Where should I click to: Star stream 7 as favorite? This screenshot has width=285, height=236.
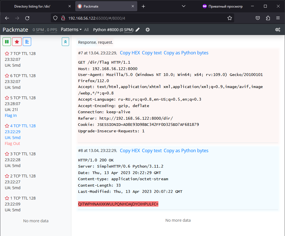7,54
